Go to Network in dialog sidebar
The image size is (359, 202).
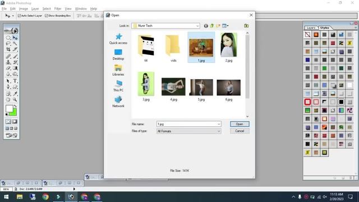point(118,102)
